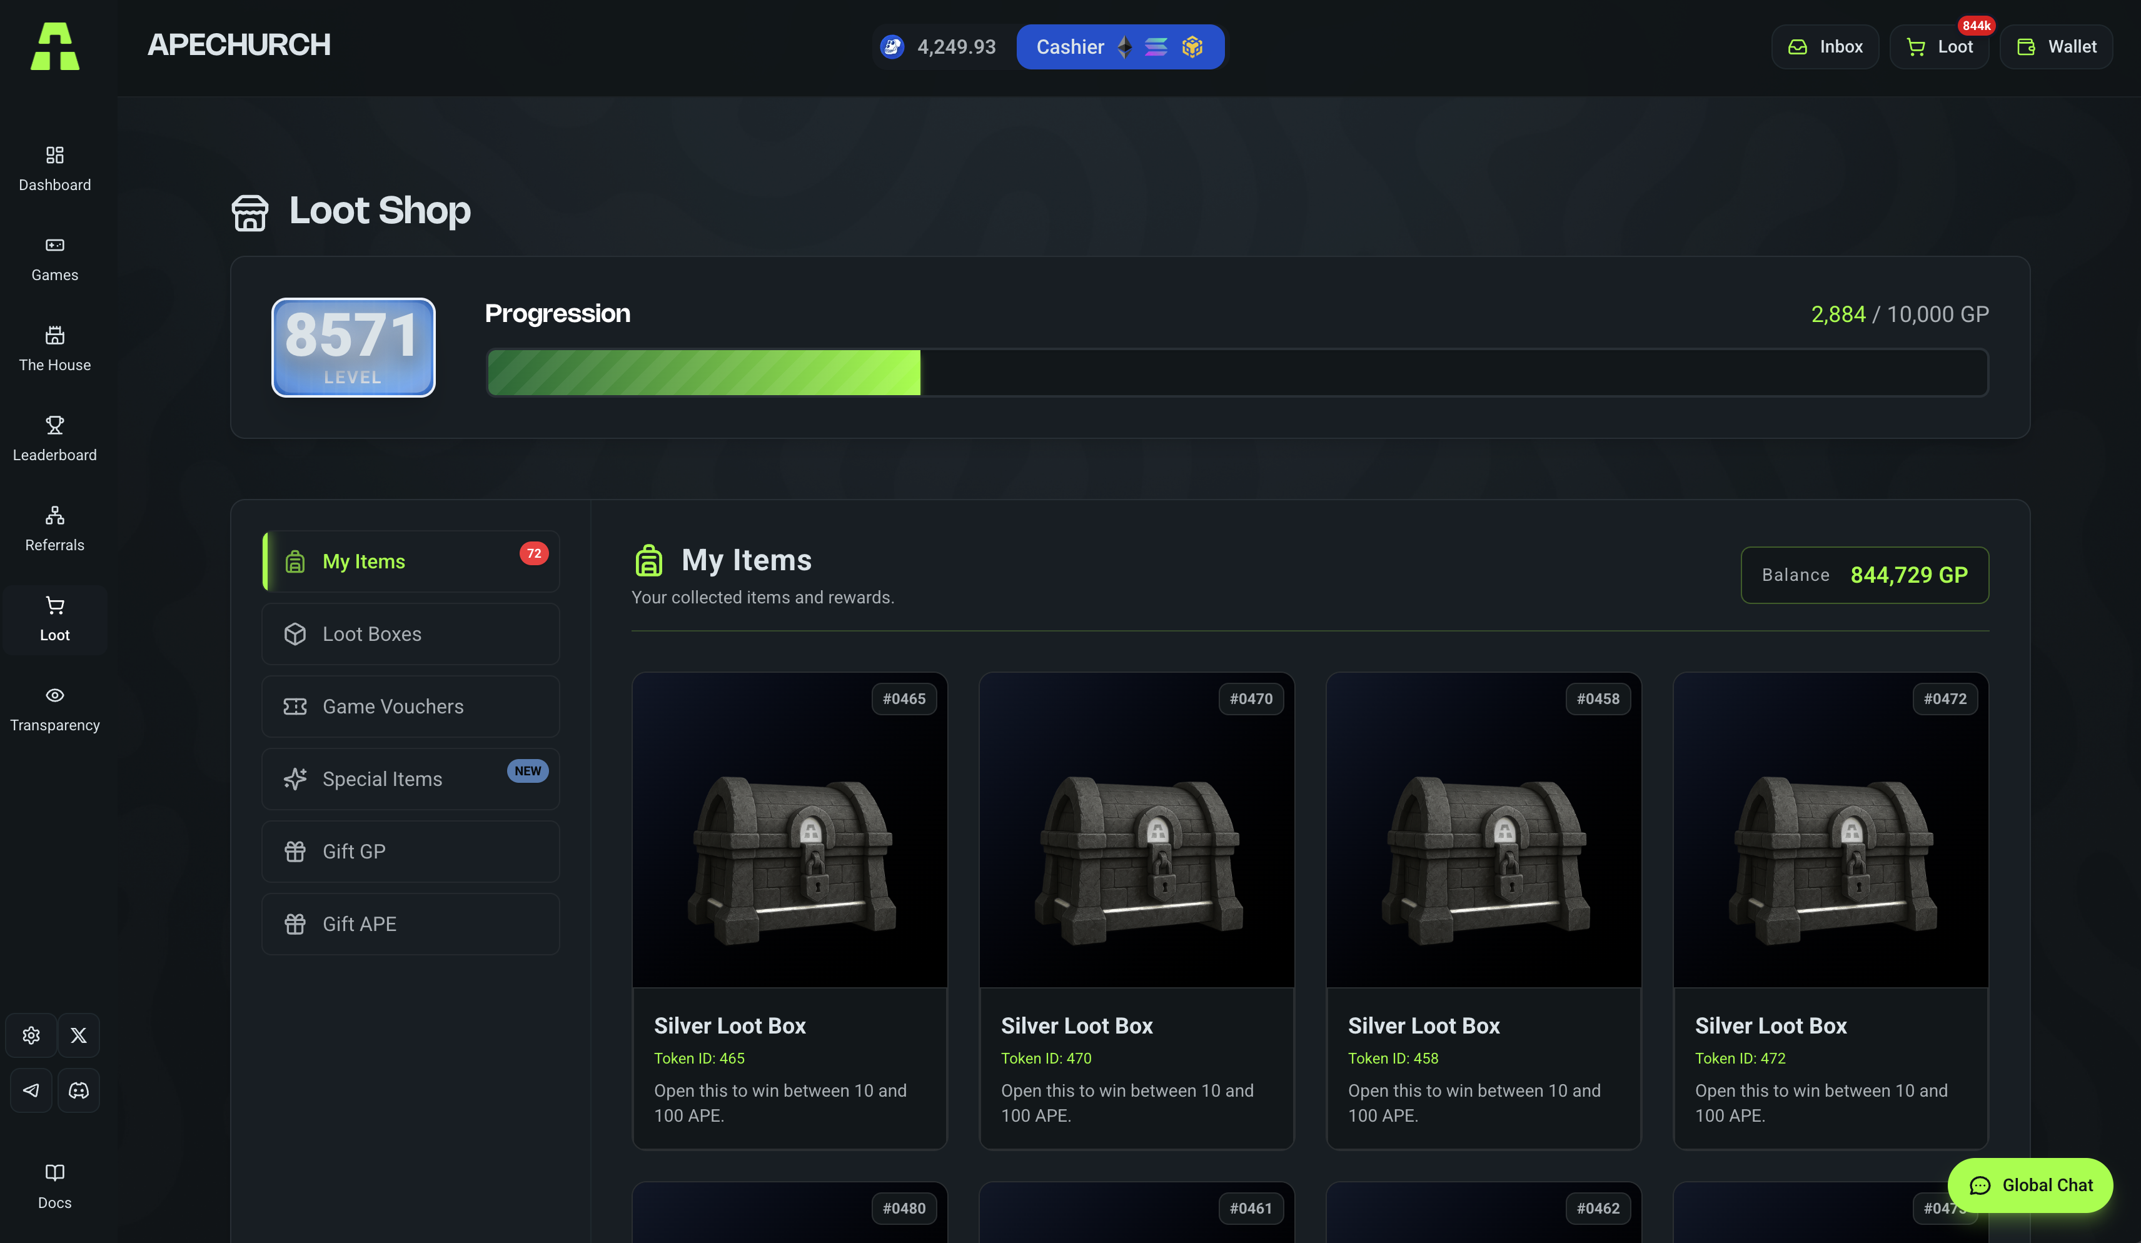Screen dimensions: 2141x1243
Task: Open the Wallet button
Action: [x=2055, y=47]
